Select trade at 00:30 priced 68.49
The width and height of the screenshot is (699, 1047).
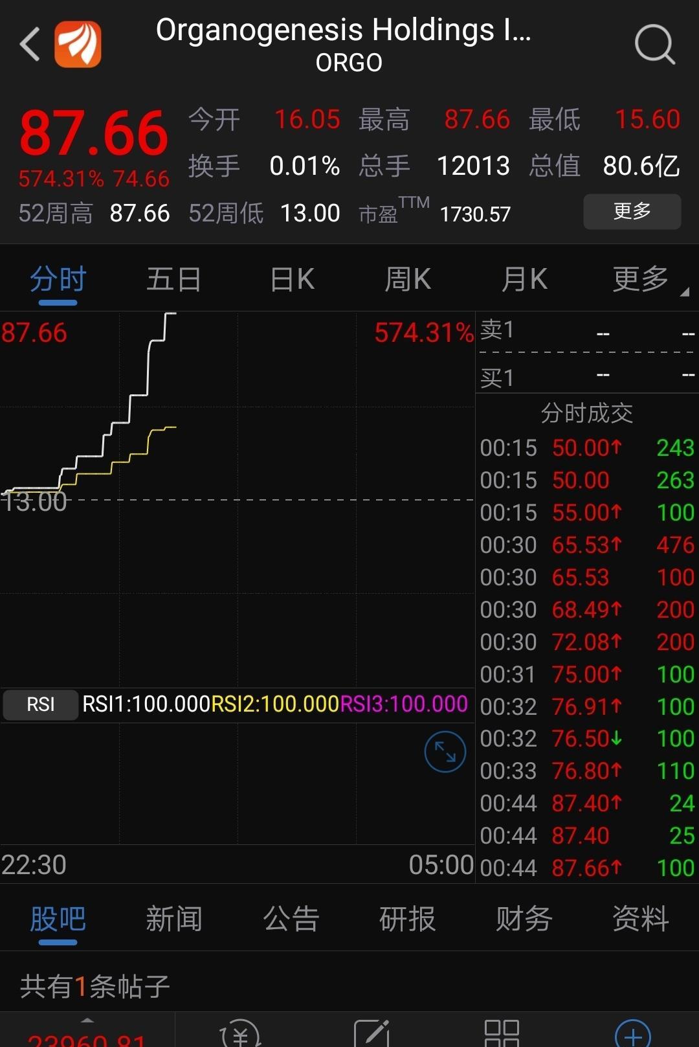click(x=587, y=610)
